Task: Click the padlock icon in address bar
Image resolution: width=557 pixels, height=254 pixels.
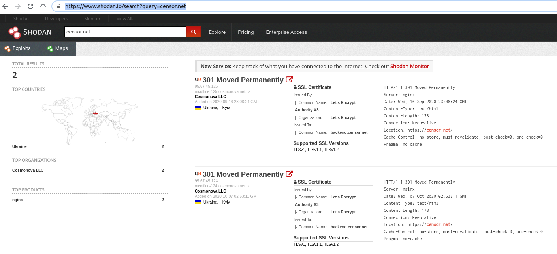Action: [58, 6]
